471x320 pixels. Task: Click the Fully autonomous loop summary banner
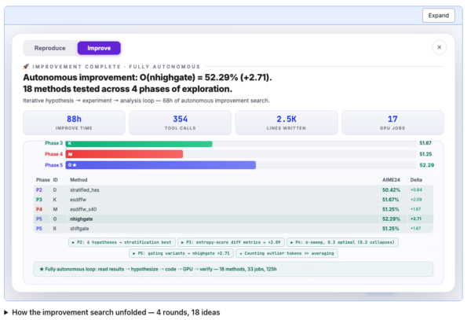point(233,269)
